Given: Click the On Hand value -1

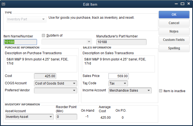Looking at the screenshot, I should pos(87,117).
